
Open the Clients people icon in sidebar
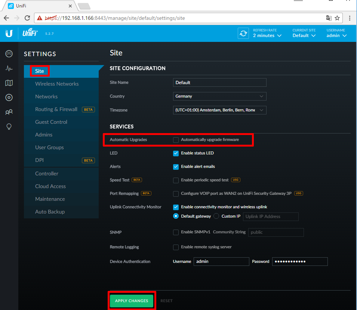coord(9,112)
